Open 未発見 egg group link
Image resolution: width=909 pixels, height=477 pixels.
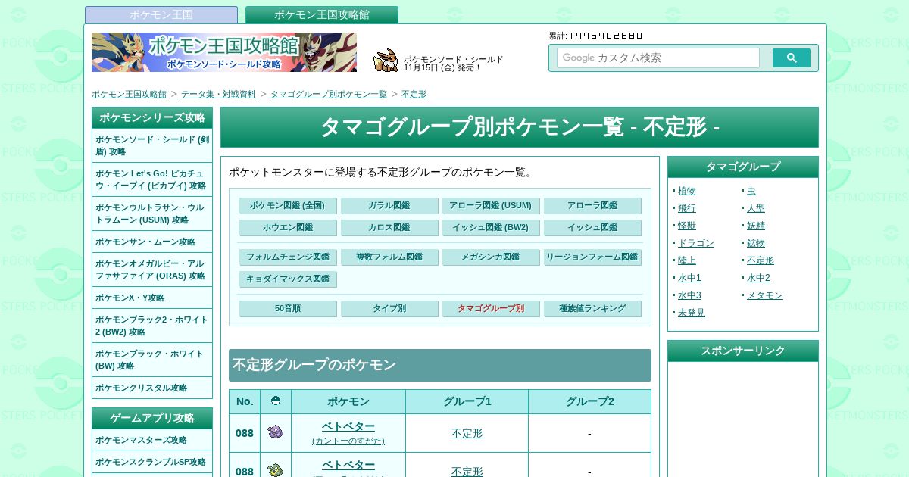point(692,313)
